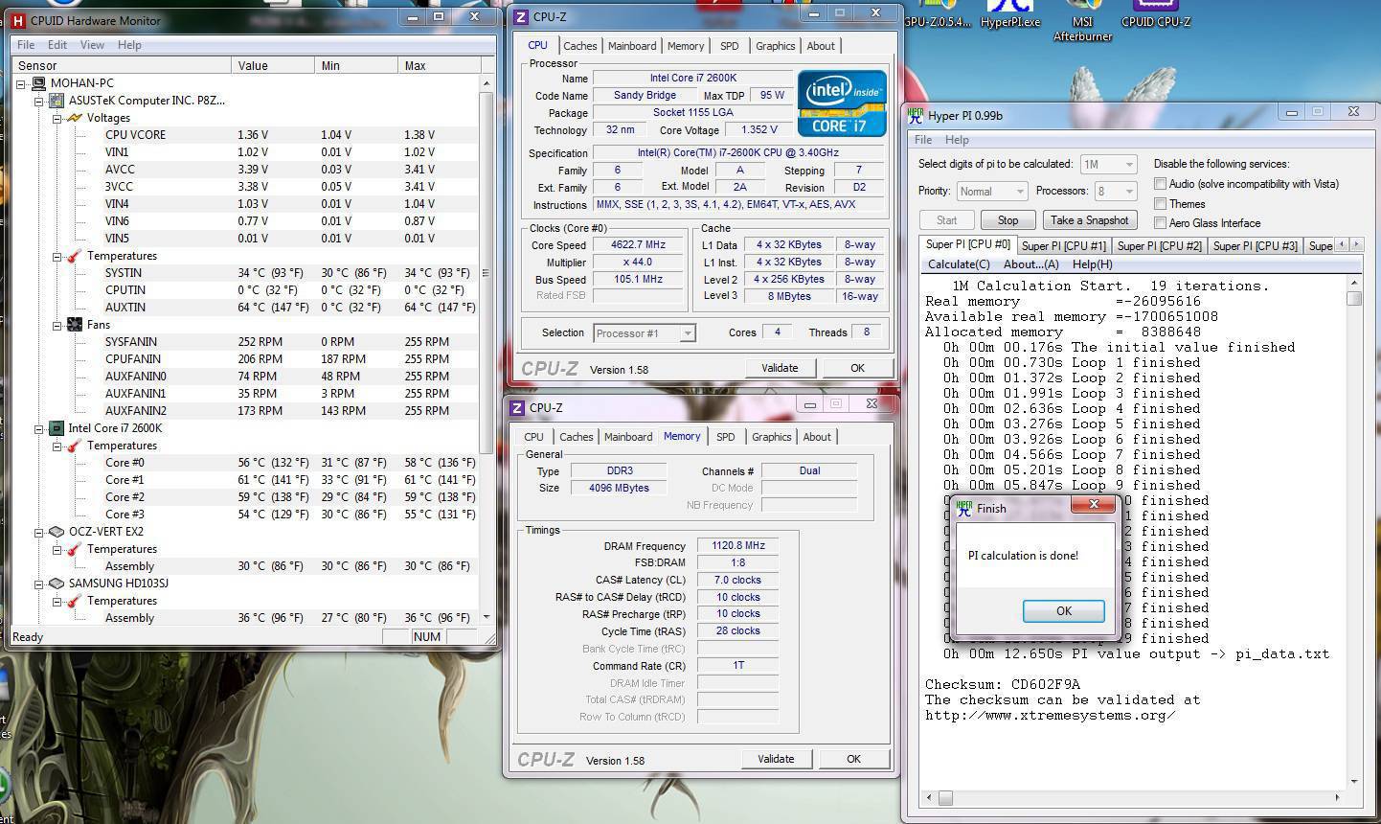Screen dimensions: 1381x824
Task: Collapse the Voltages tree node
Action: (x=57, y=118)
